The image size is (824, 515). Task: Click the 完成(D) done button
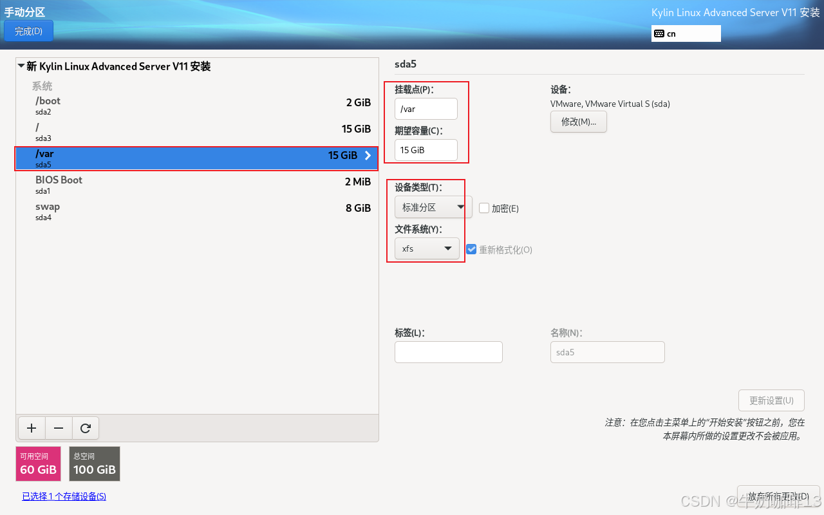pyautogui.click(x=28, y=31)
